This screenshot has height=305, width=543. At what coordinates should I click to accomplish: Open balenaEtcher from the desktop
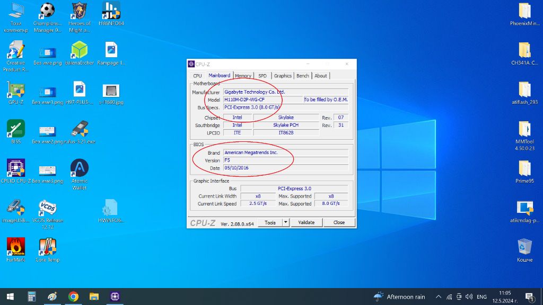point(80,50)
